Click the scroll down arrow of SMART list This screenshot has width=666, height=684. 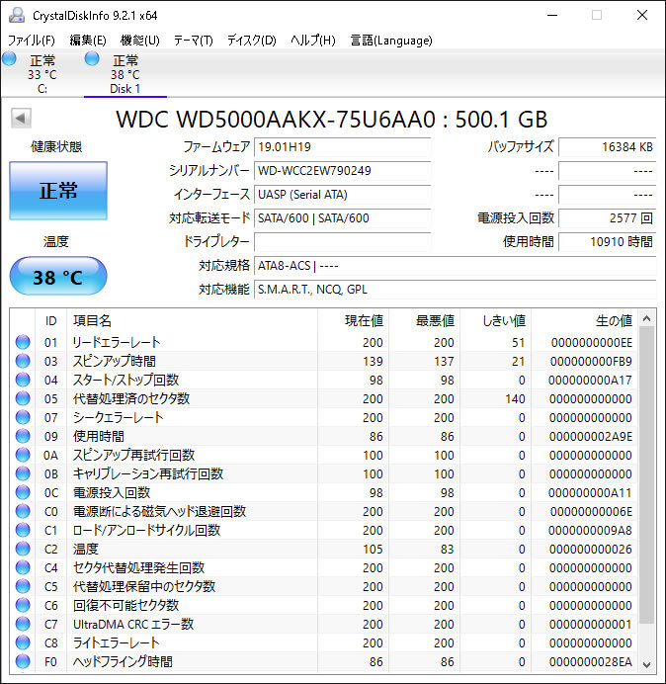[647, 664]
